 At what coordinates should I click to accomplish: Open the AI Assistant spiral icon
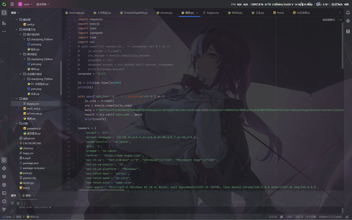tap(348, 21)
